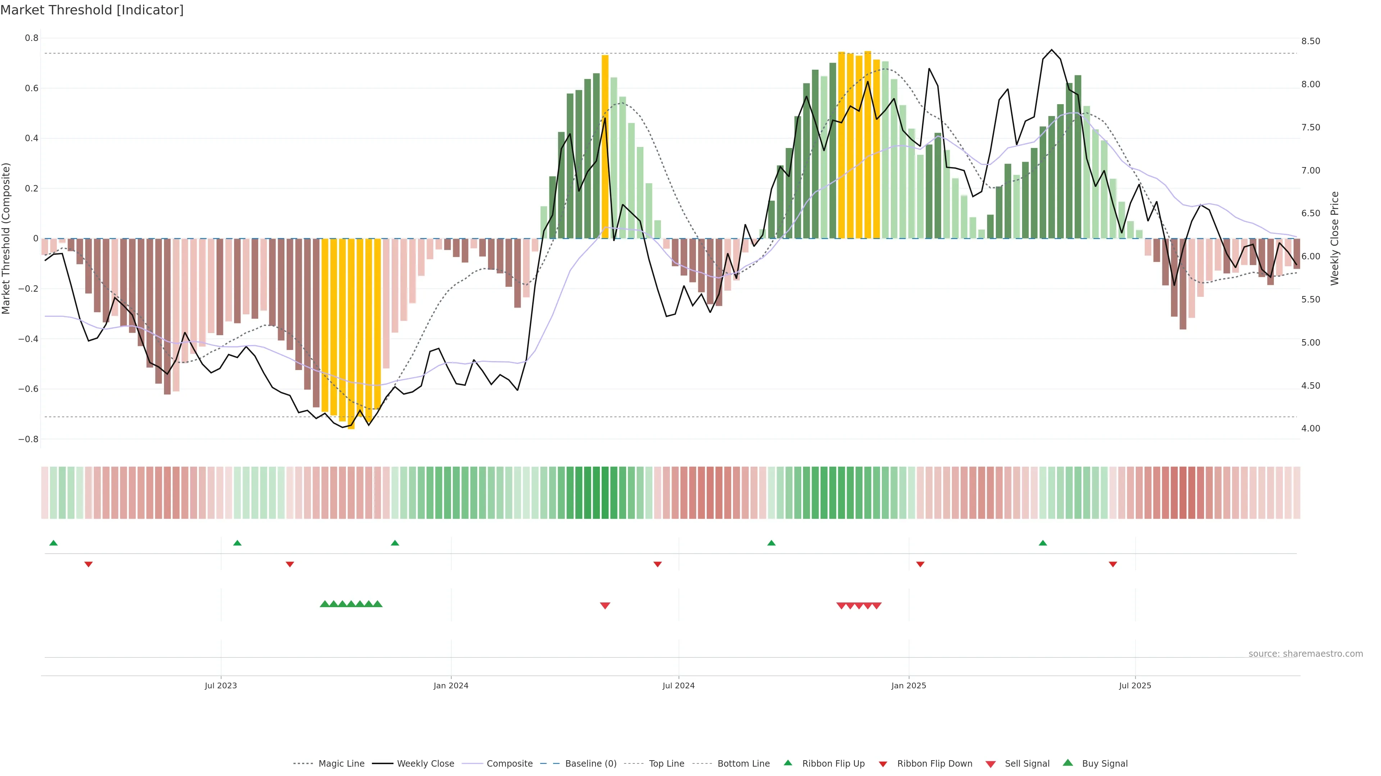Click the sharemaestro.com source text
Image resolution: width=1381 pixels, height=776 pixels.
point(1305,654)
